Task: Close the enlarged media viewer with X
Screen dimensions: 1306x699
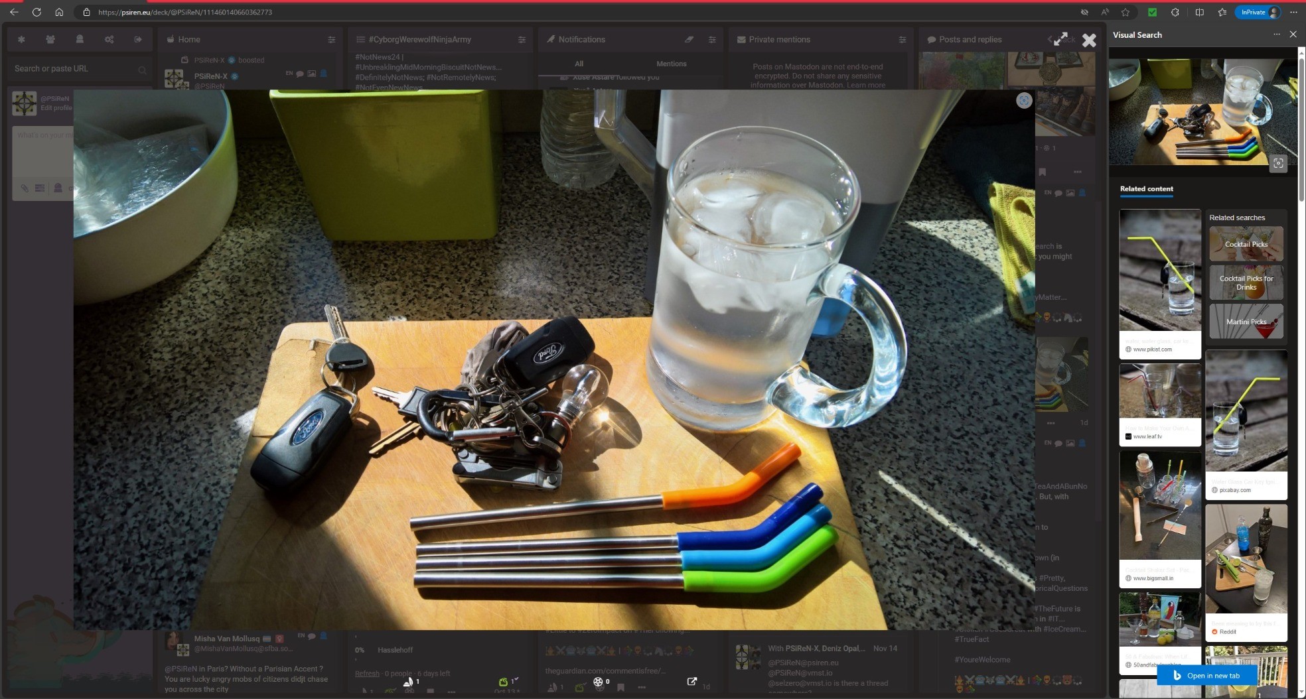Action: click(x=1089, y=40)
